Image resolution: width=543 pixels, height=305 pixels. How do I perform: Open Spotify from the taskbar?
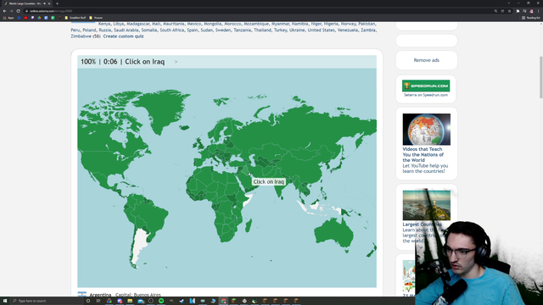pyautogui.click(x=161, y=301)
